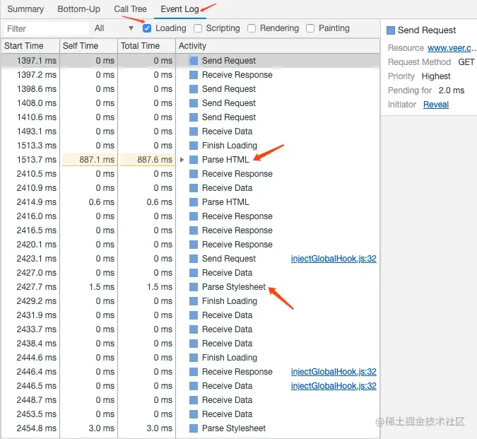Click blue swatch of Send Request at 1397.1 ms
Screen dimensions: 477x439
[x=194, y=61]
